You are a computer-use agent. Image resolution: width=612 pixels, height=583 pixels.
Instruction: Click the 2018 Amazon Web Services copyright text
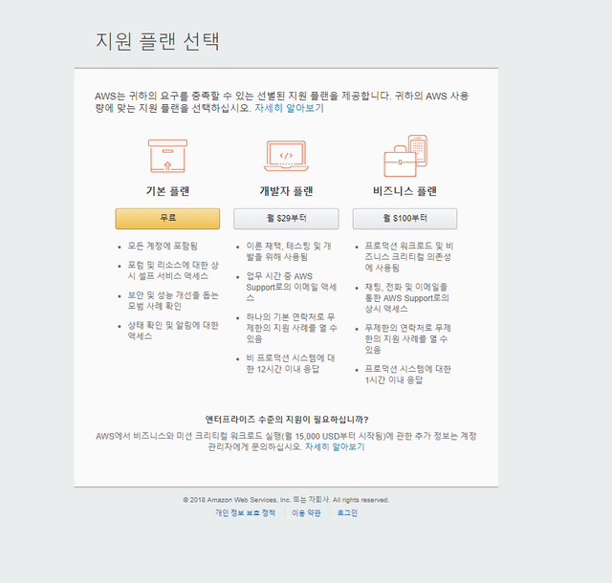pyautogui.click(x=286, y=500)
